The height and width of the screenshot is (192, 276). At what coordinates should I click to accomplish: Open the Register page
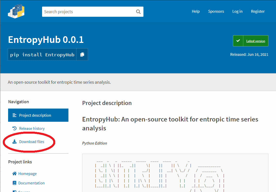[x=258, y=11]
